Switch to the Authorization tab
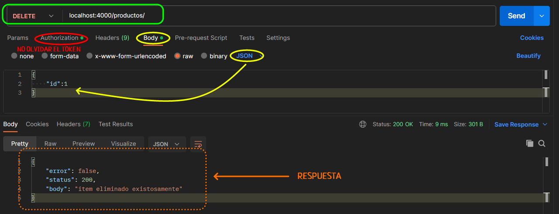Screen dimensions: 559x214 pyautogui.click(x=62, y=38)
